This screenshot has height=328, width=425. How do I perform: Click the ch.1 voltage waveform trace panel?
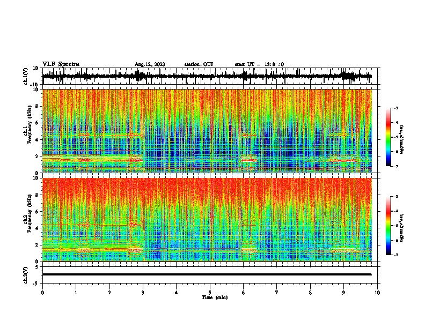[210, 76]
